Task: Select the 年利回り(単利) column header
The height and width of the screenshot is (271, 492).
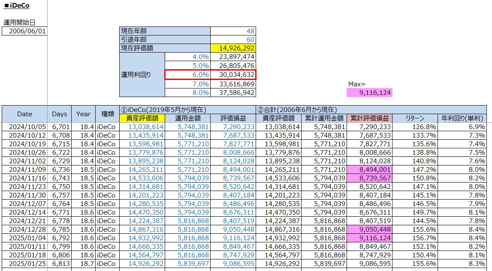Action: pyautogui.click(x=462, y=118)
